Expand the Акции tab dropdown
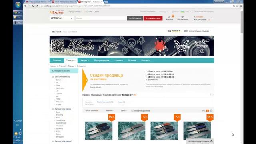The height and width of the screenshot is (144, 256). tap(85, 60)
